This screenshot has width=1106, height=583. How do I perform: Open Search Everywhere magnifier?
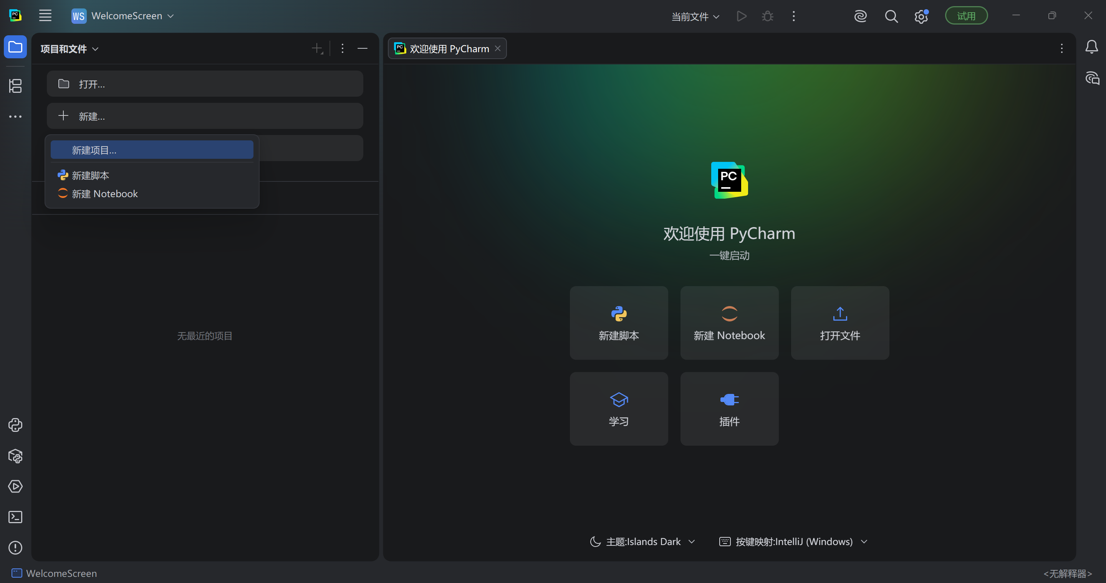point(891,16)
